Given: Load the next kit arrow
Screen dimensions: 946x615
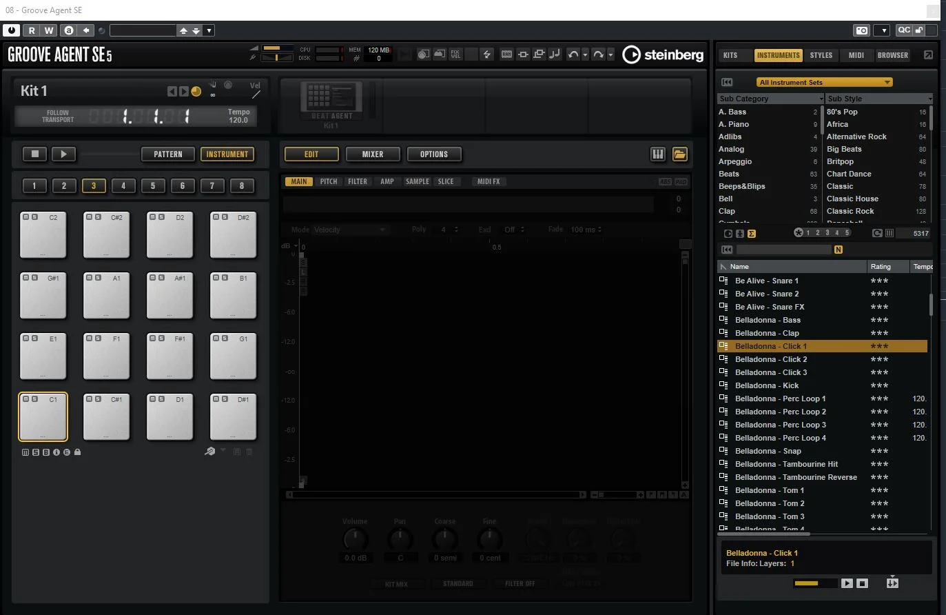Looking at the screenshot, I should 184,91.
